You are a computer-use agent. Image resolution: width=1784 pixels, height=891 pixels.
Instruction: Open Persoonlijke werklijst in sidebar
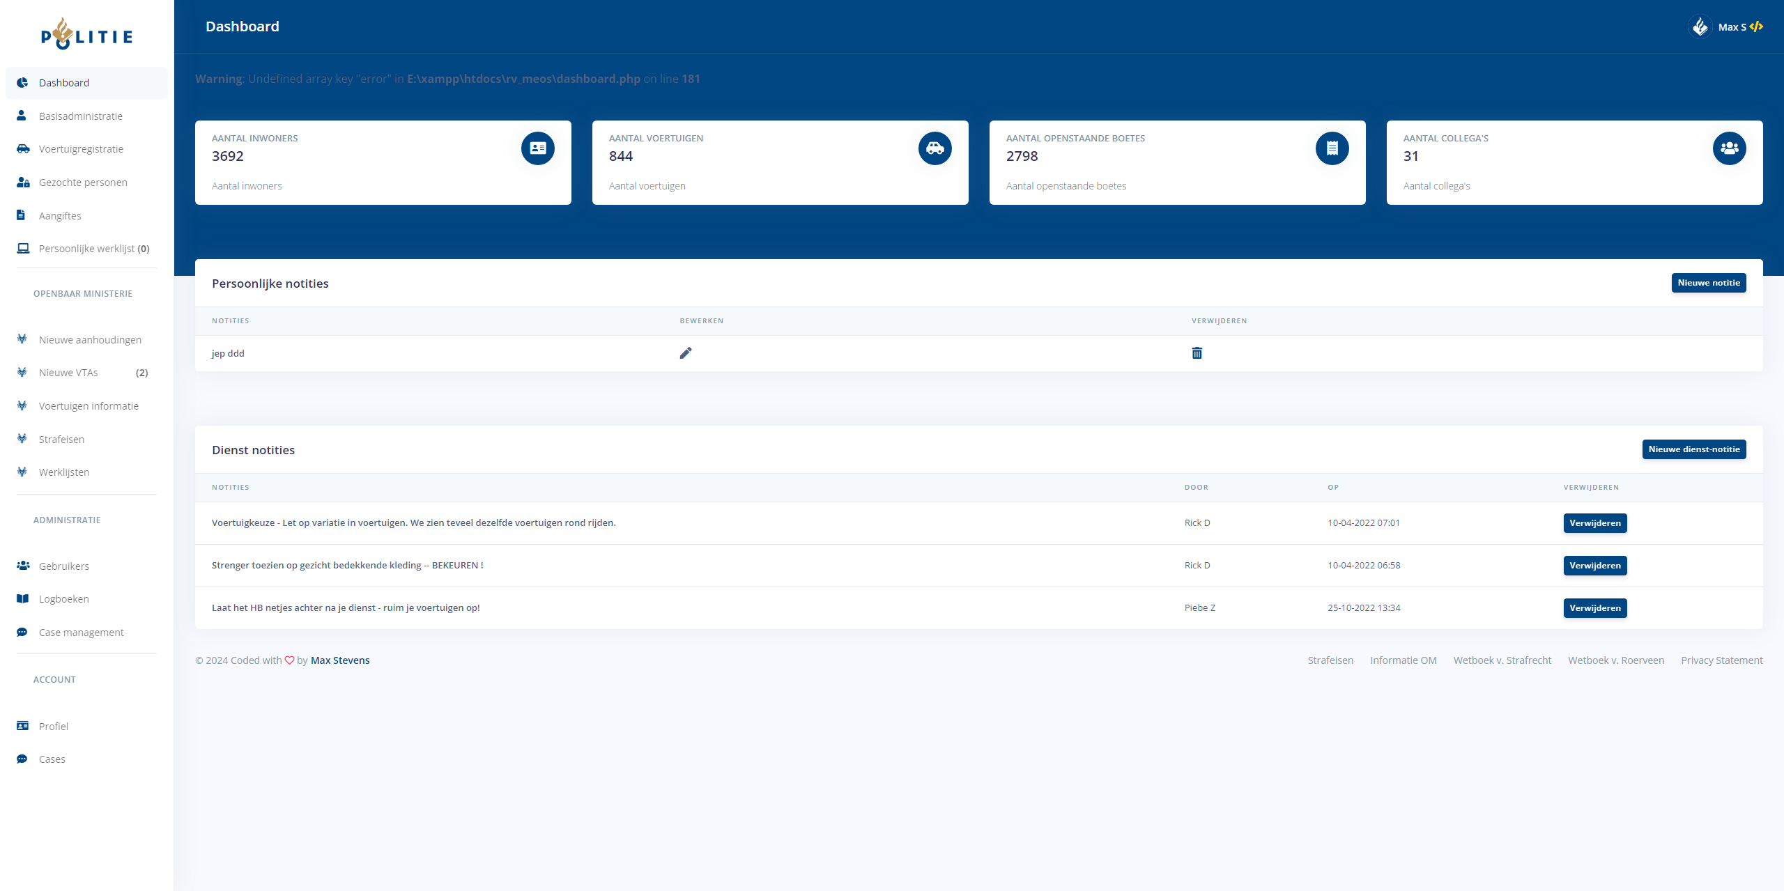86,249
